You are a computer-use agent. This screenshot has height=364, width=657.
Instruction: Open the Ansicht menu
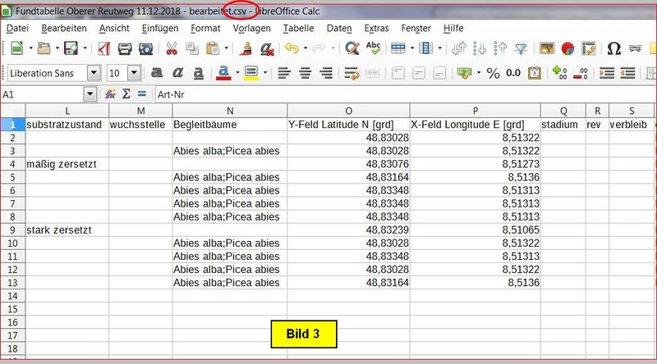click(114, 28)
